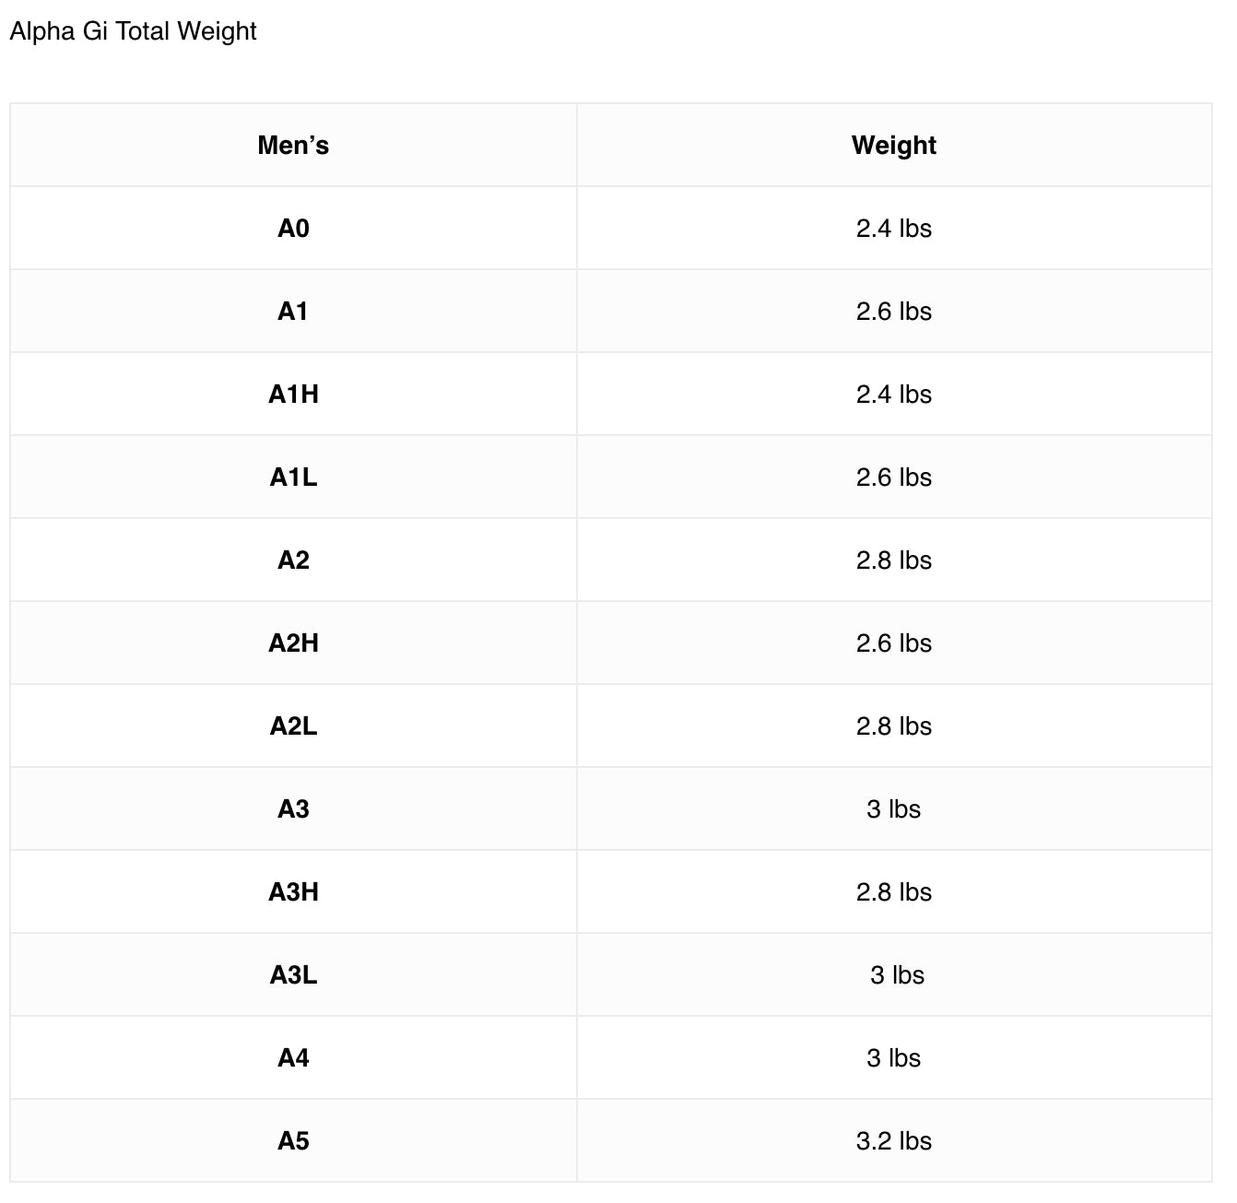Select the Men's column header
Image resolution: width=1237 pixels, height=1203 pixels.
(x=293, y=145)
